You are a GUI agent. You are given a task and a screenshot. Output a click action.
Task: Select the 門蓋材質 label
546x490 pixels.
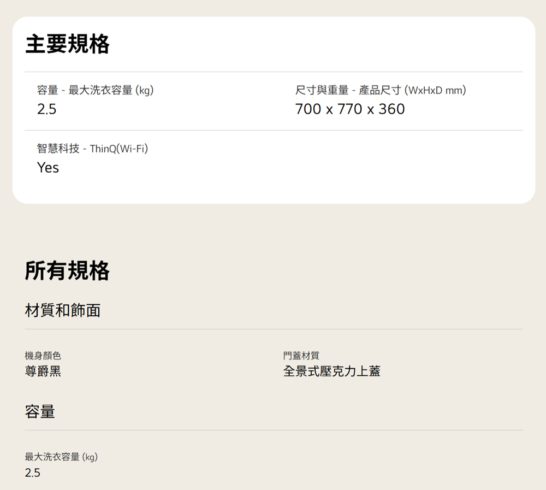tap(301, 356)
